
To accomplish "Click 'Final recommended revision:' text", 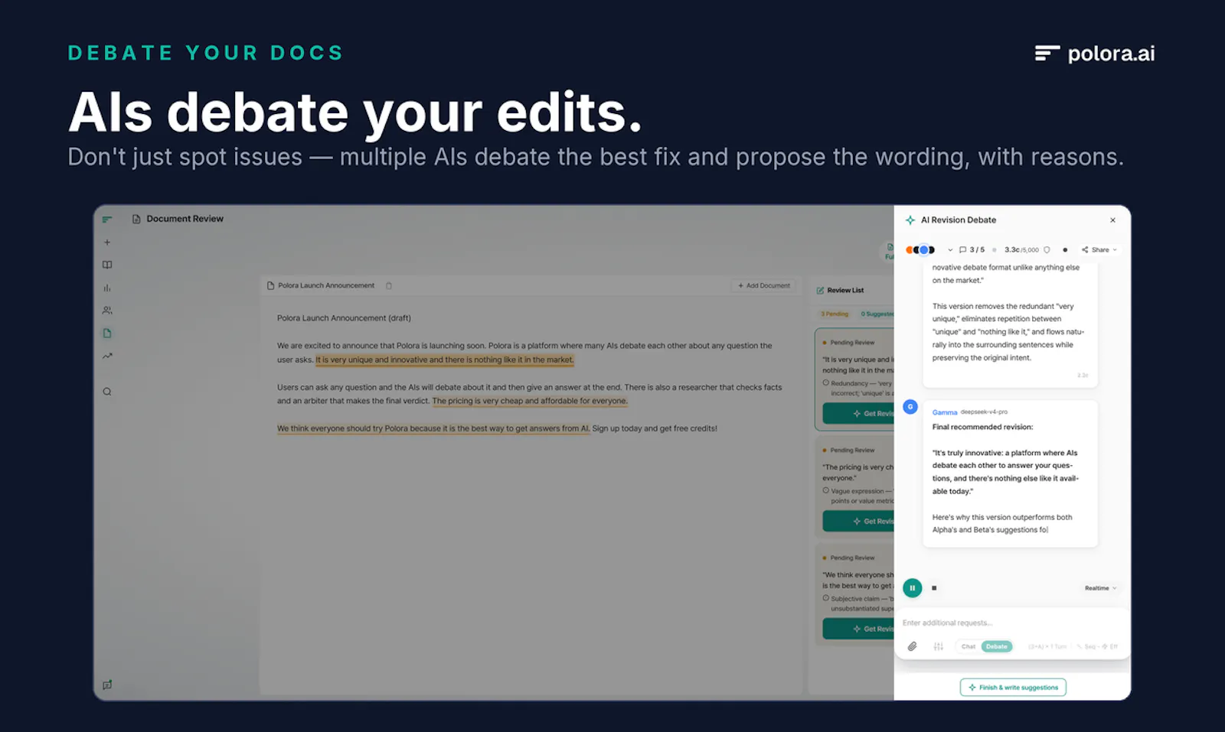I will tap(982, 428).
